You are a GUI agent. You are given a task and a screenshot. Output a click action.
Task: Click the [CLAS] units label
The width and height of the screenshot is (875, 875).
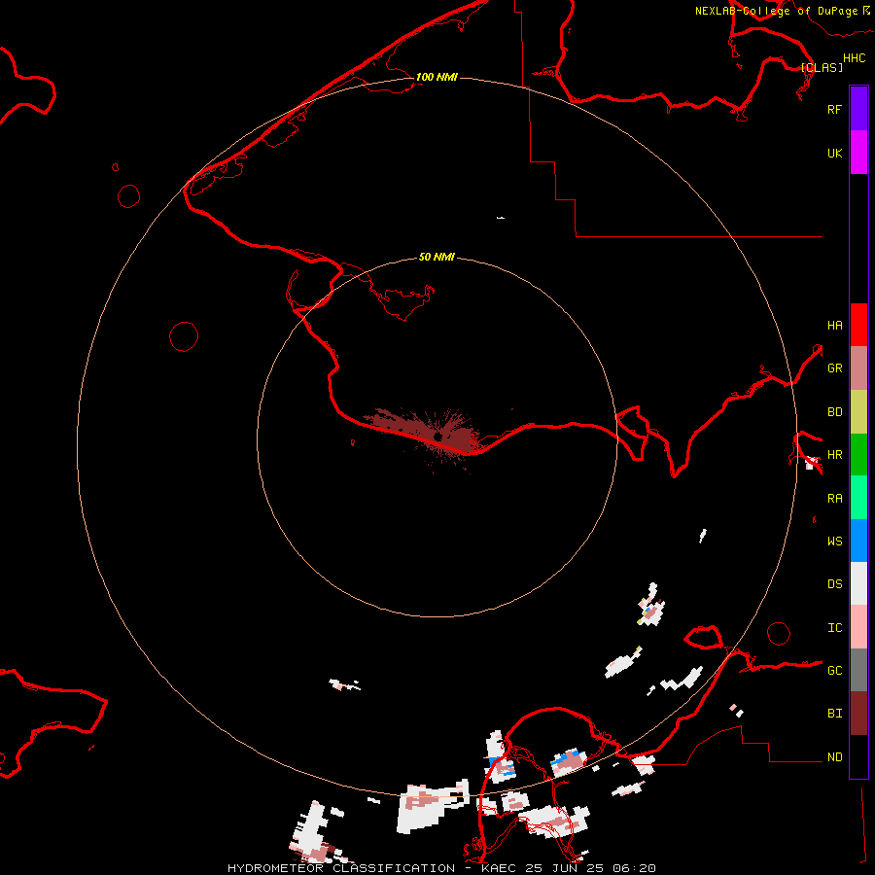[x=822, y=67]
